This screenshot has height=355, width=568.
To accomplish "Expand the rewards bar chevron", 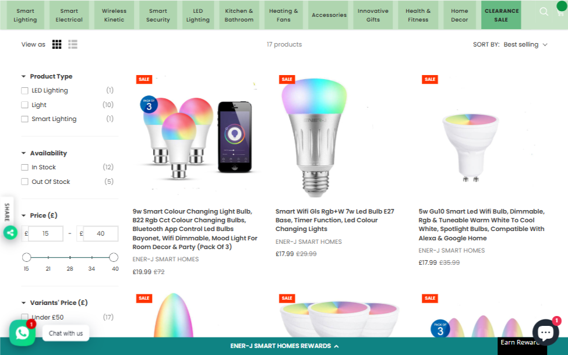I will click(337, 346).
